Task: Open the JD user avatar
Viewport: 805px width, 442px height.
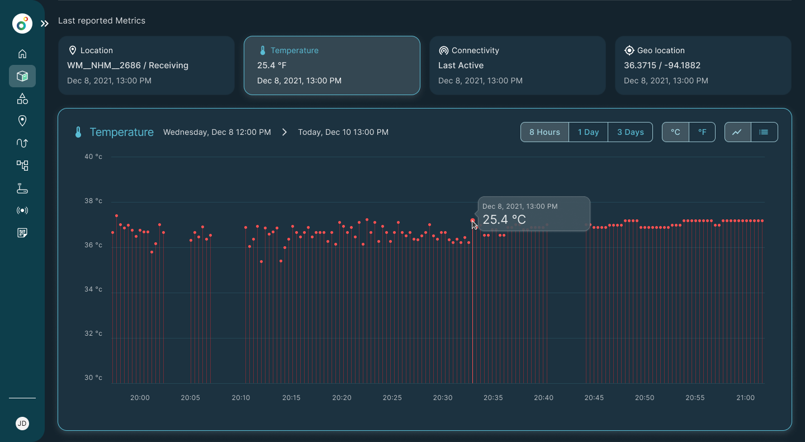Action: point(22,424)
